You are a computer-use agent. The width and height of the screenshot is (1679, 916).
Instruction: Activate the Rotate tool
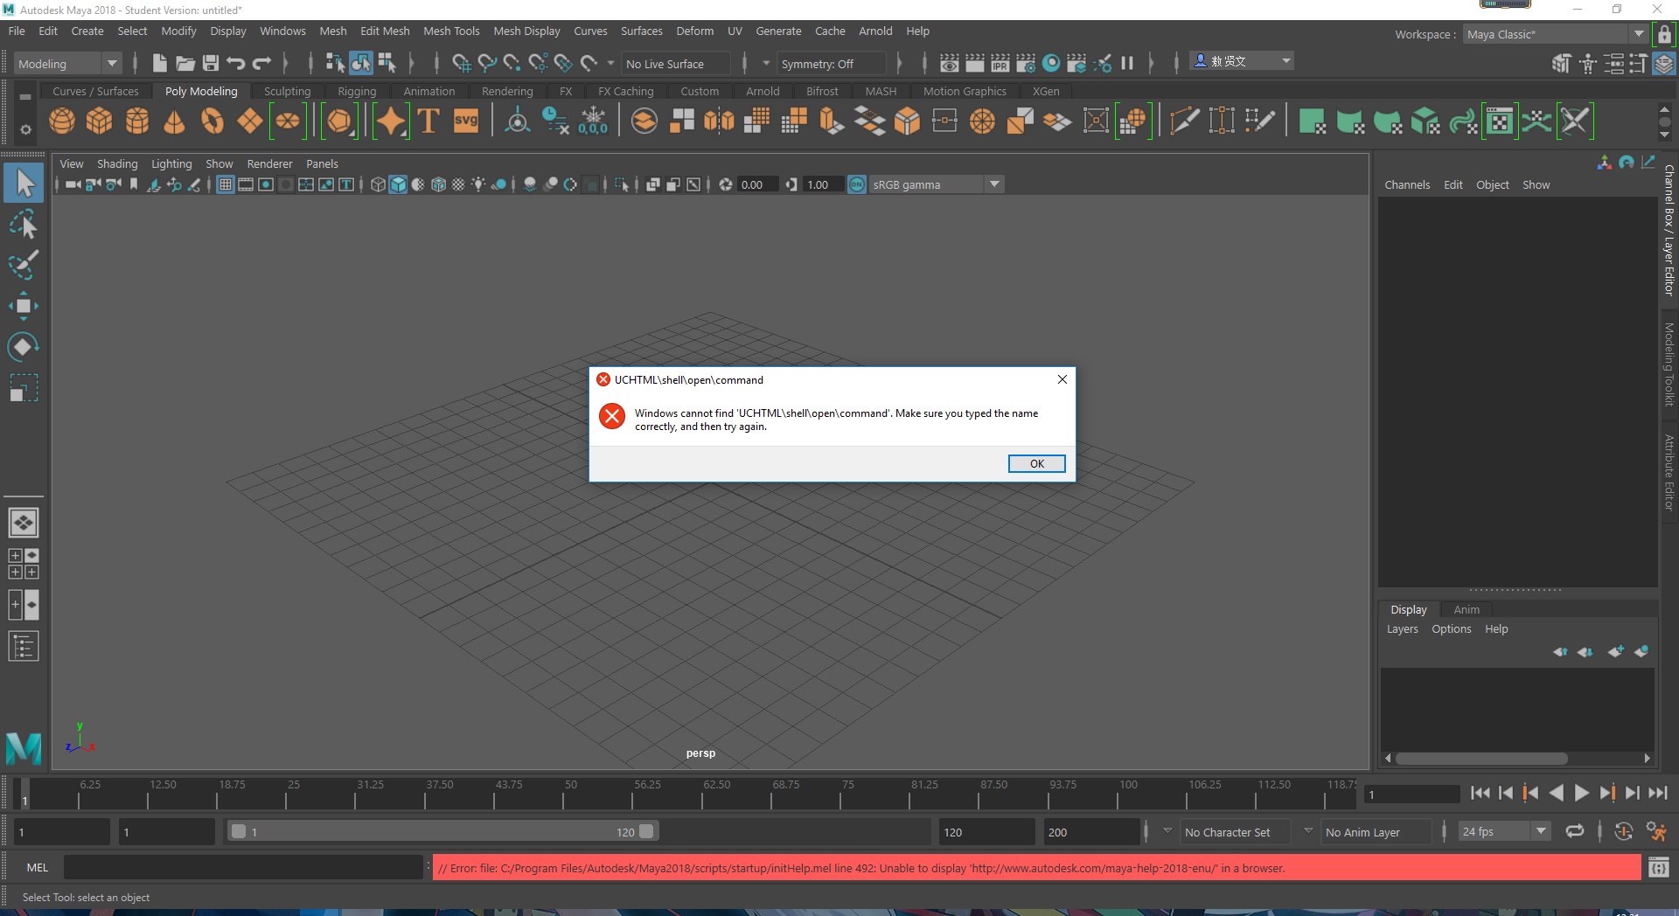[x=24, y=347]
